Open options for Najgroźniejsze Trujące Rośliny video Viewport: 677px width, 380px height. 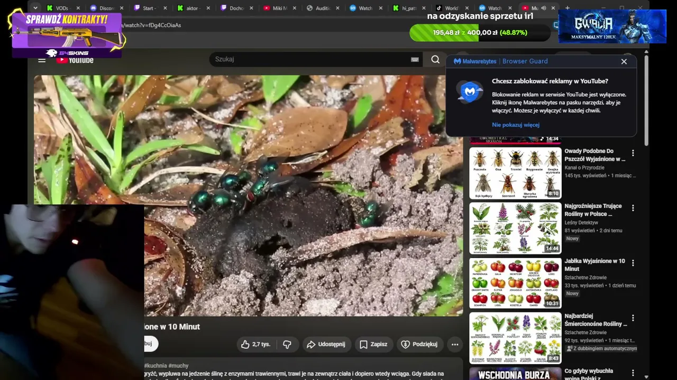tap(633, 208)
